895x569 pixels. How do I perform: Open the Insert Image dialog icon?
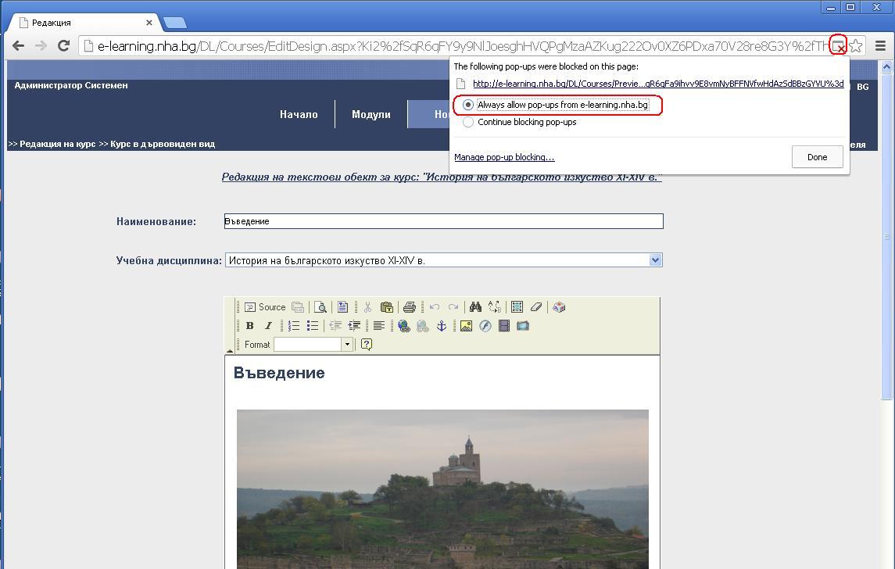click(466, 326)
